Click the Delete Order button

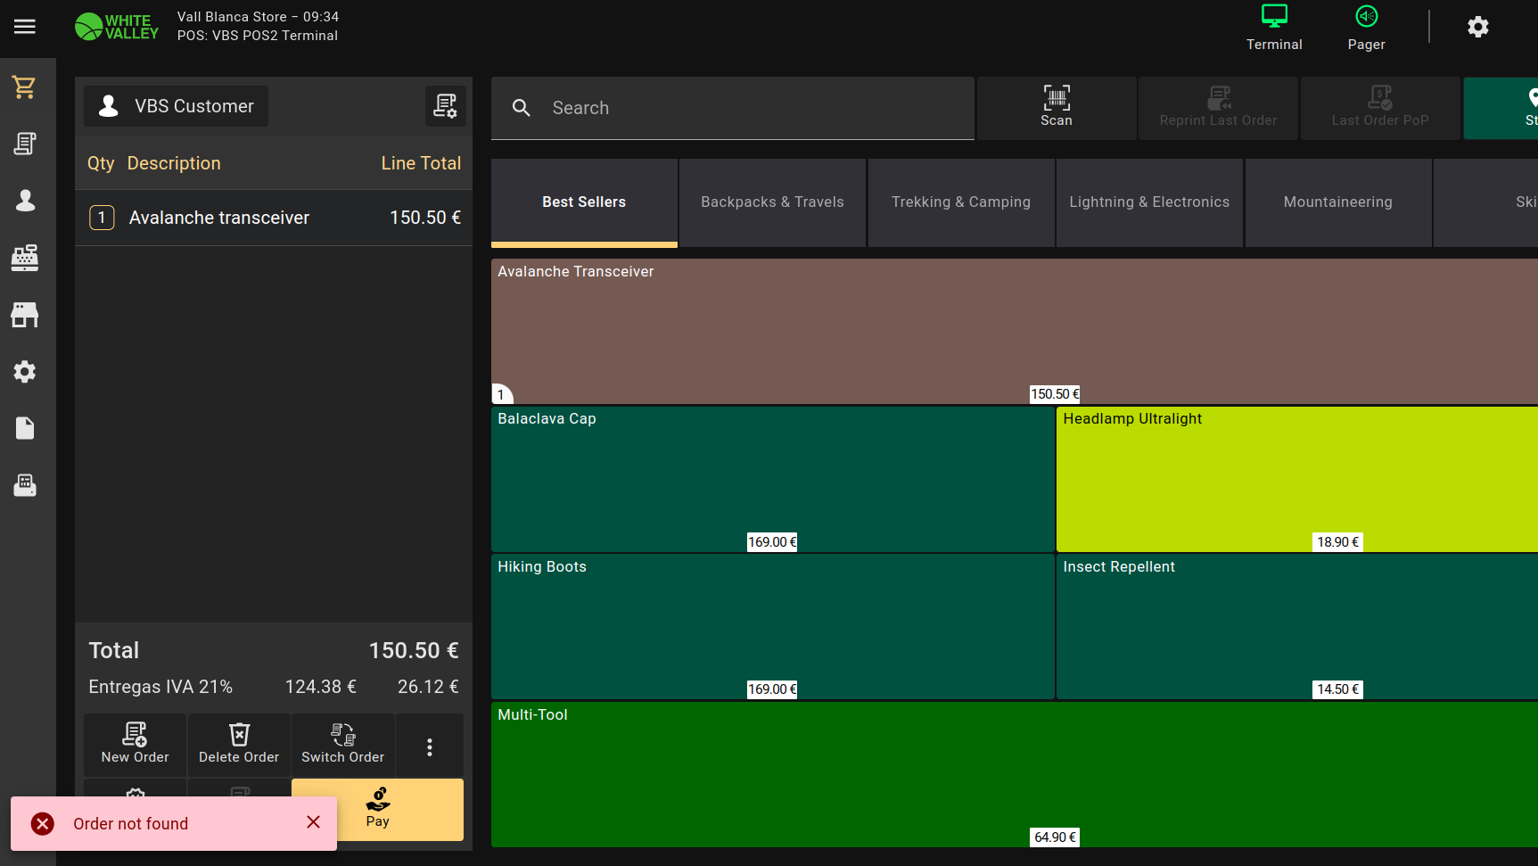(239, 744)
